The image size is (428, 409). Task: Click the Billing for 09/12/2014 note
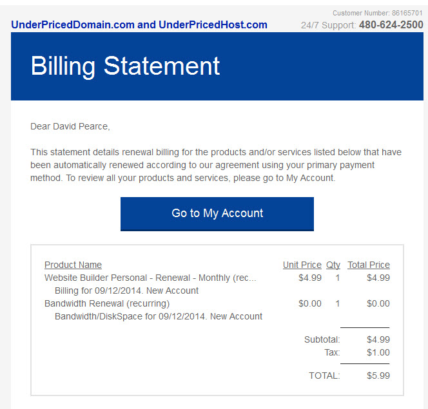tap(126, 290)
